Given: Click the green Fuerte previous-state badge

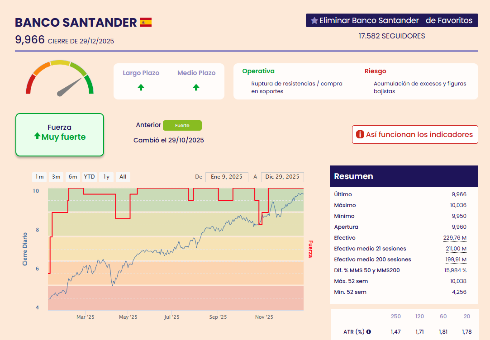Looking at the screenshot, I should (x=182, y=126).
